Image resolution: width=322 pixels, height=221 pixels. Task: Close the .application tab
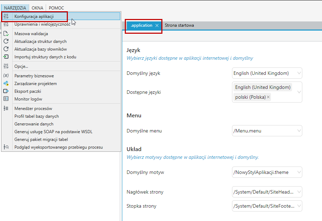[x=157, y=25]
